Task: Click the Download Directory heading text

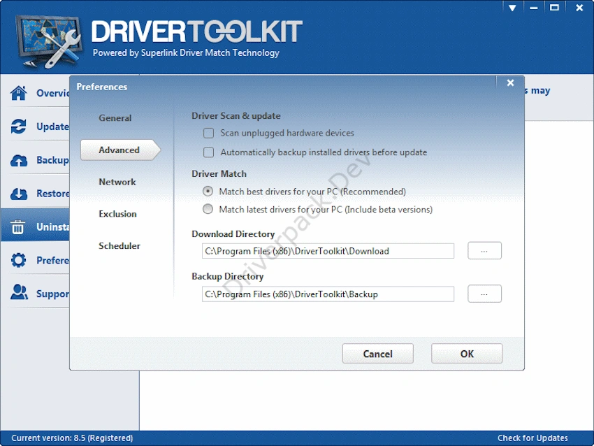Action: (233, 233)
